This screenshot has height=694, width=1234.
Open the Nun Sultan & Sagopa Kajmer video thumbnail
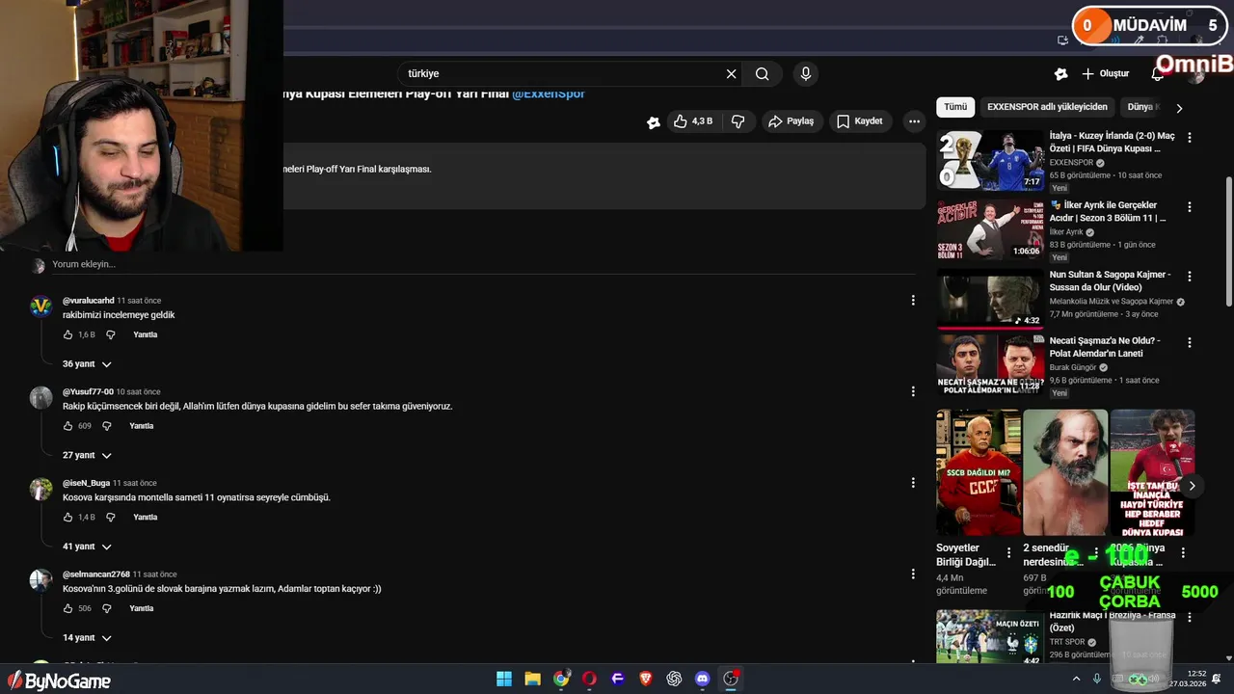pyautogui.click(x=990, y=299)
